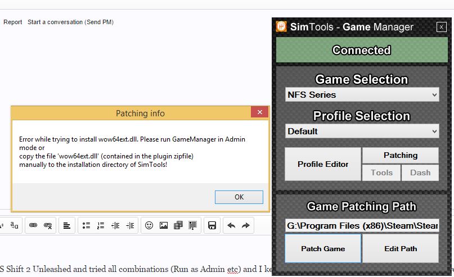Switch to the Tools tab

381,172
